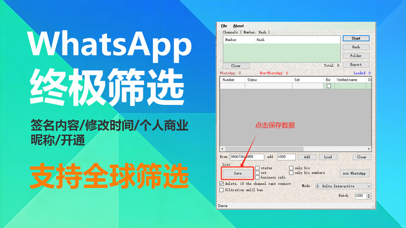This screenshot has height=228, width=406.
Task: Enable the only biz numbers checkbox
Action: click(x=291, y=173)
